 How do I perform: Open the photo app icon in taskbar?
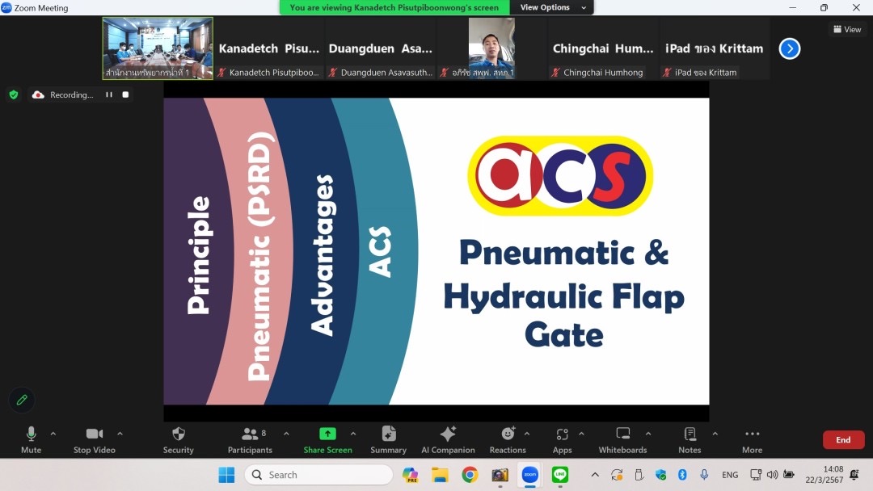[500, 475]
